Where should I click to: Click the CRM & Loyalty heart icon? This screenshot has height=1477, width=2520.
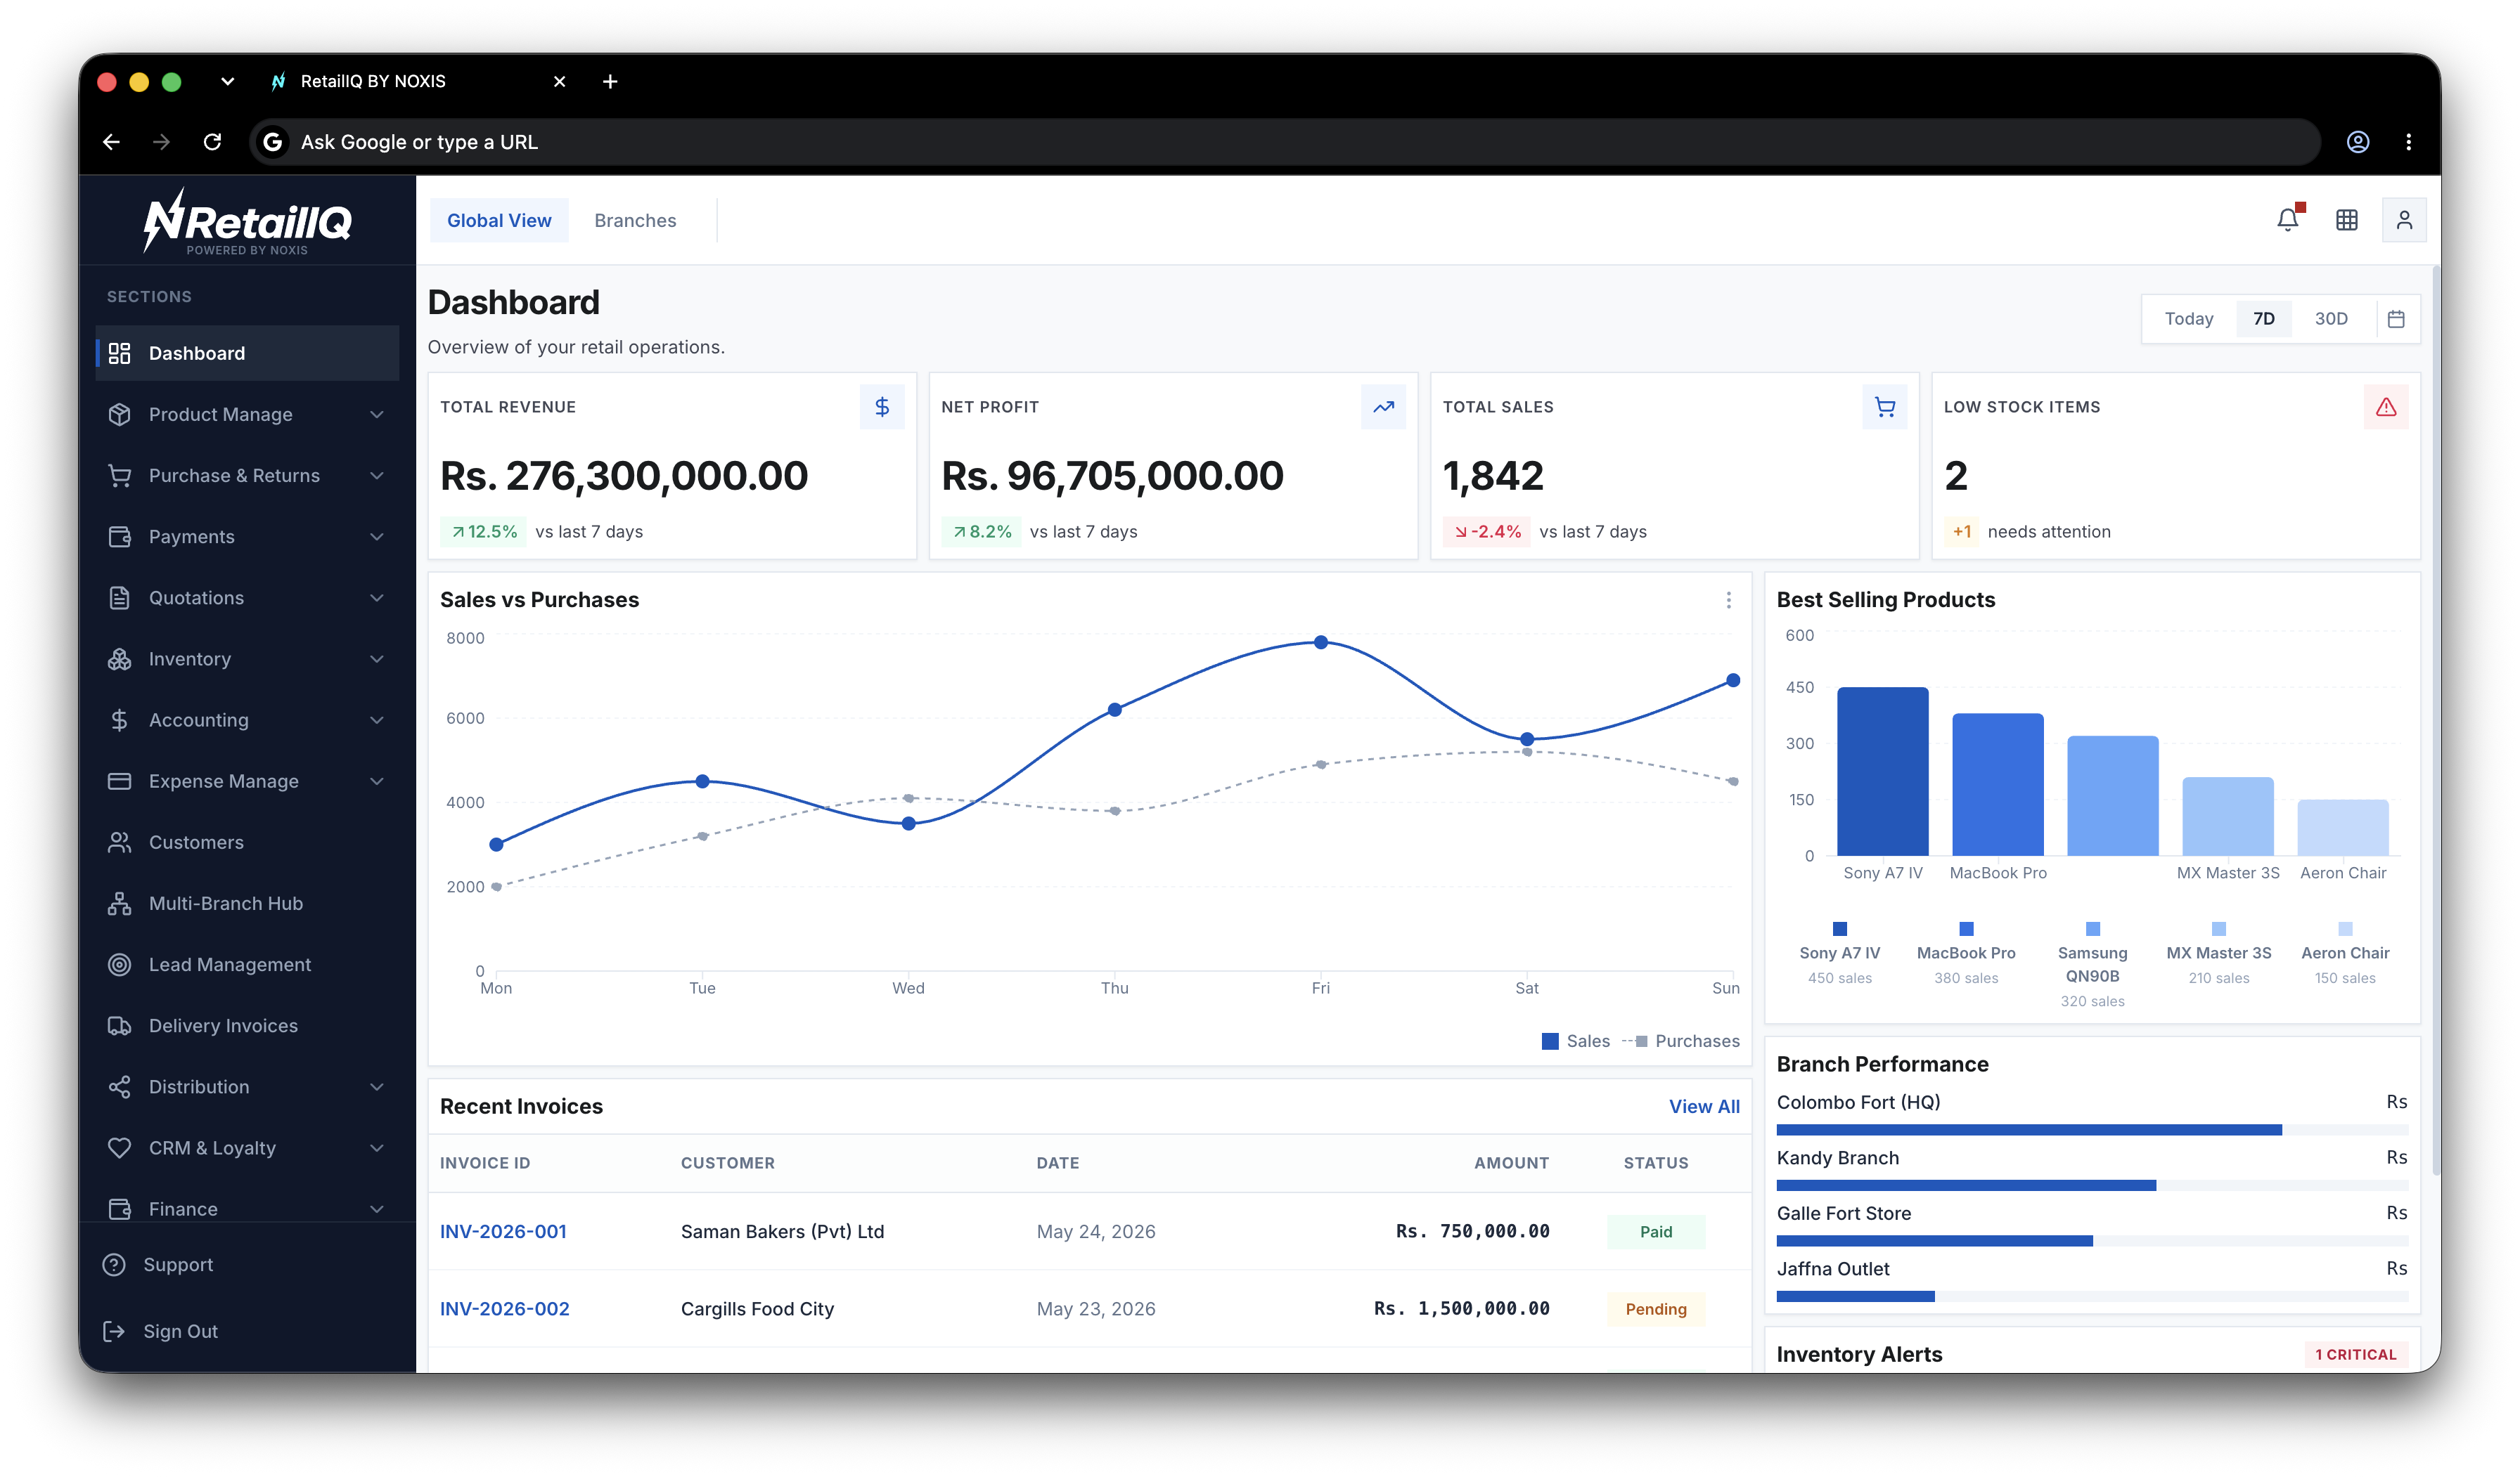120,1148
